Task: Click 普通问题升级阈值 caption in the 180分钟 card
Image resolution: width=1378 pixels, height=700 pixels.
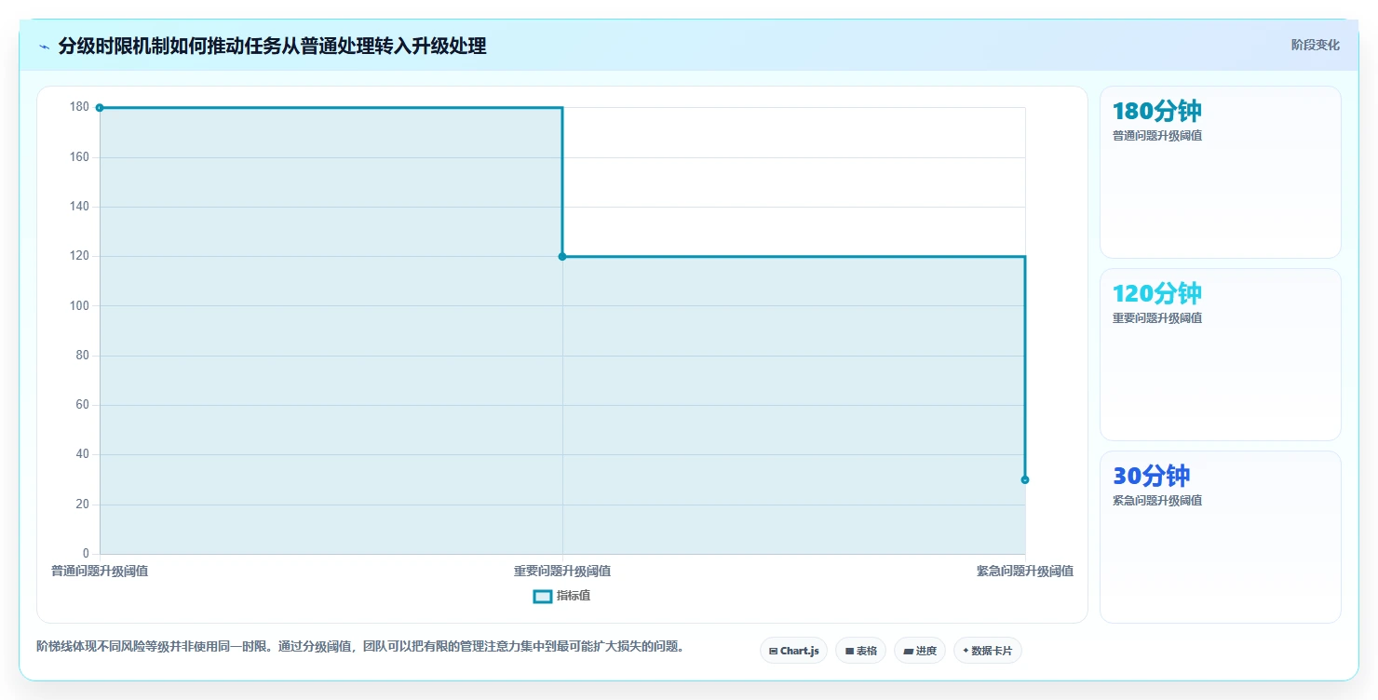Action: (x=1157, y=136)
